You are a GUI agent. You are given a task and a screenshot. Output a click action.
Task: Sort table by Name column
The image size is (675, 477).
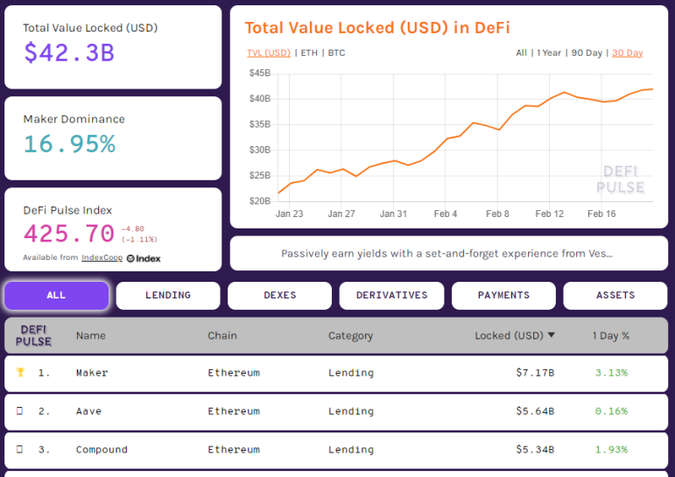click(91, 336)
